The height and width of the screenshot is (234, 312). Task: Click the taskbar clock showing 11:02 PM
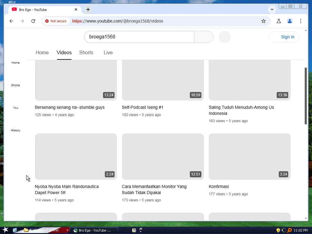tap(301, 230)
